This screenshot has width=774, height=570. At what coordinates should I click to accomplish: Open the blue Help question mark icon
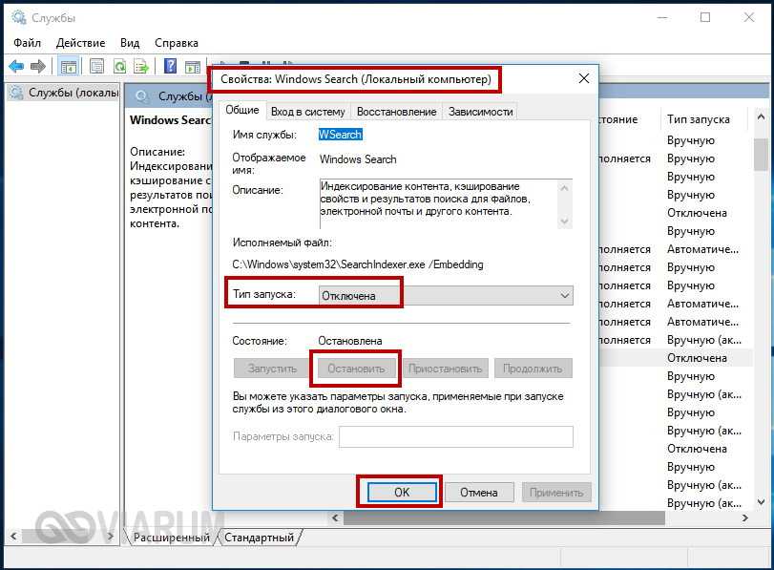(170, 66)
